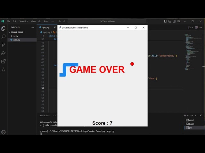The height and width of the screenshot is (153, 205).
Task: Open the new terminal launch profile dropdown
Action: coord(188,115)
